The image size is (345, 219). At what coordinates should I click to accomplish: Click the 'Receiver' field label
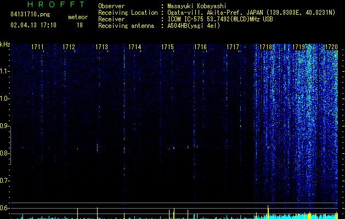click(x=111, y=19)
